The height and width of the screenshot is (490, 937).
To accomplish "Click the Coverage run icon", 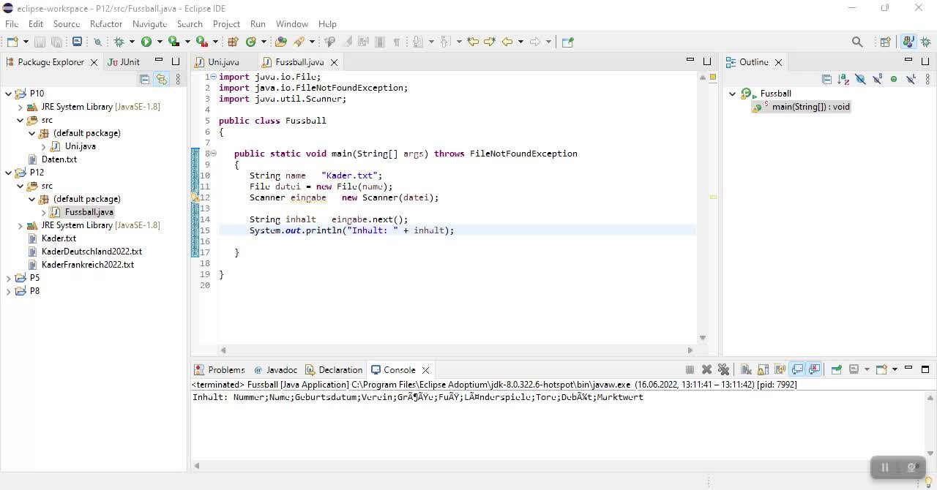I will pos(173,42).
